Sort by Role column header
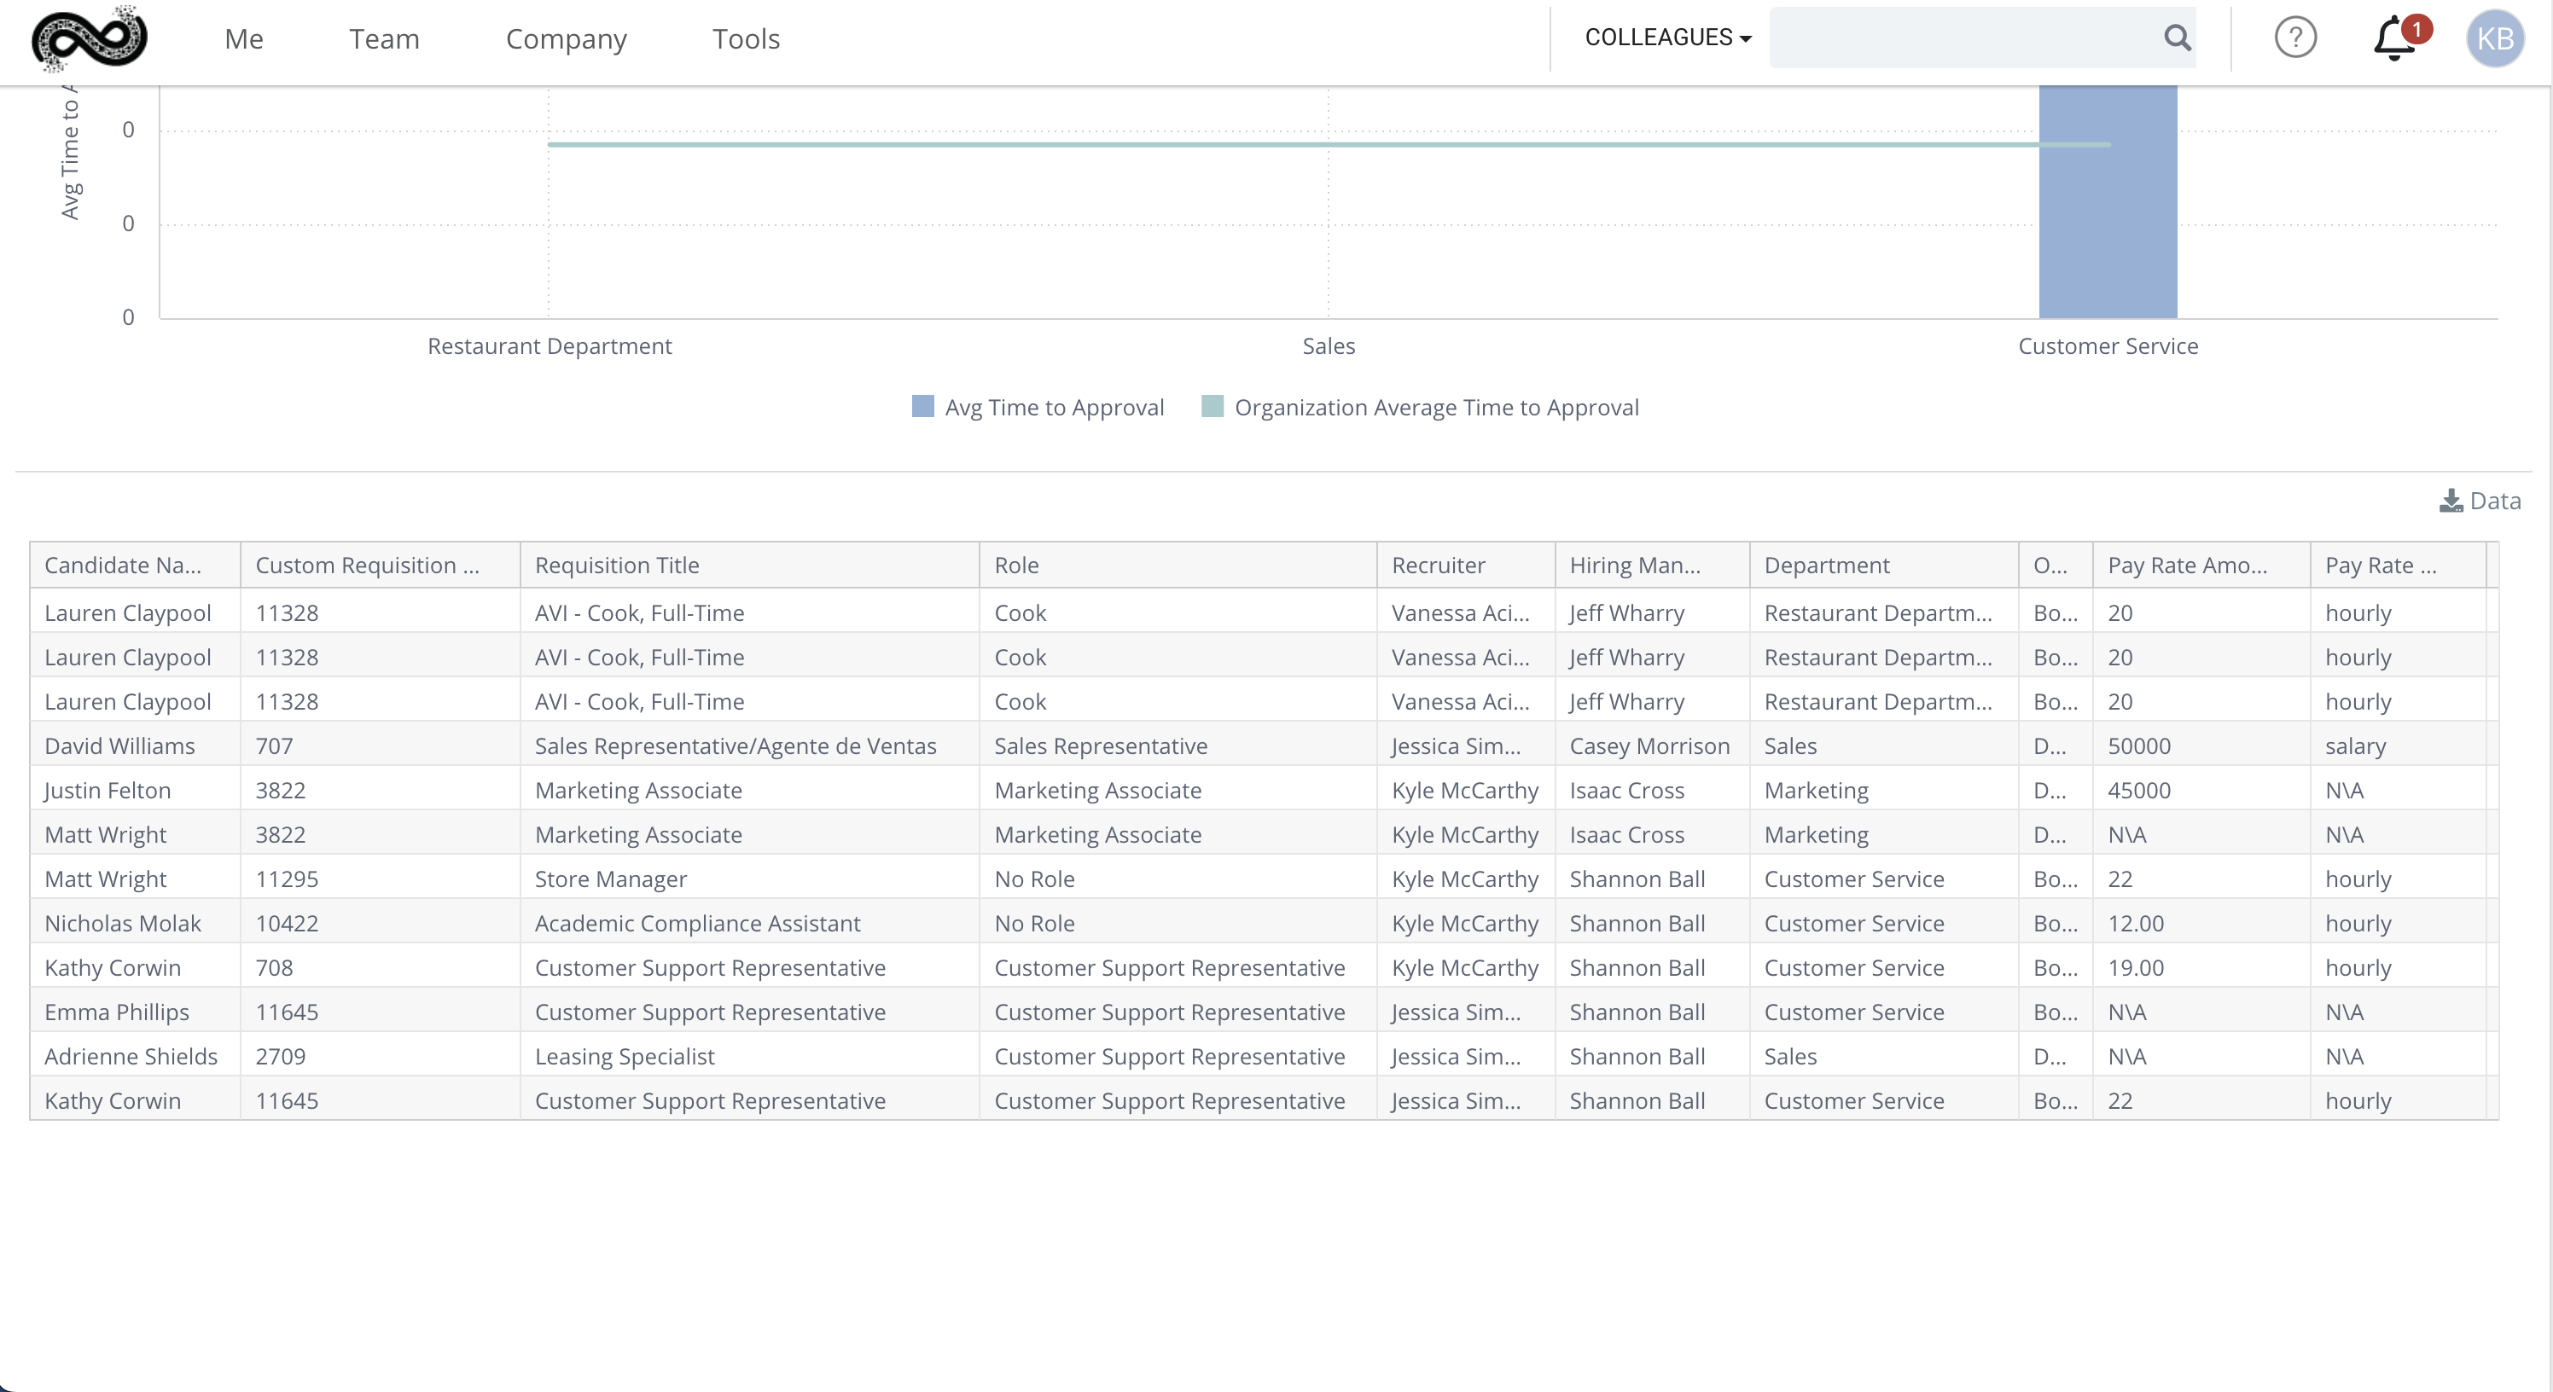Screen dimensions: 2553x1392 [1178, 565]
